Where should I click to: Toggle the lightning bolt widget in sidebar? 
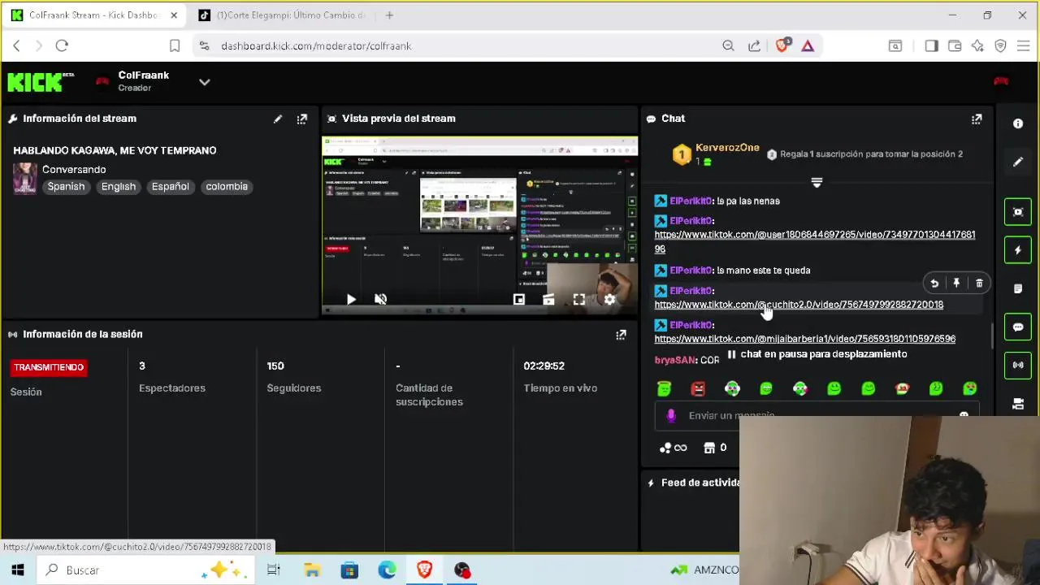tap(1018, 250)
